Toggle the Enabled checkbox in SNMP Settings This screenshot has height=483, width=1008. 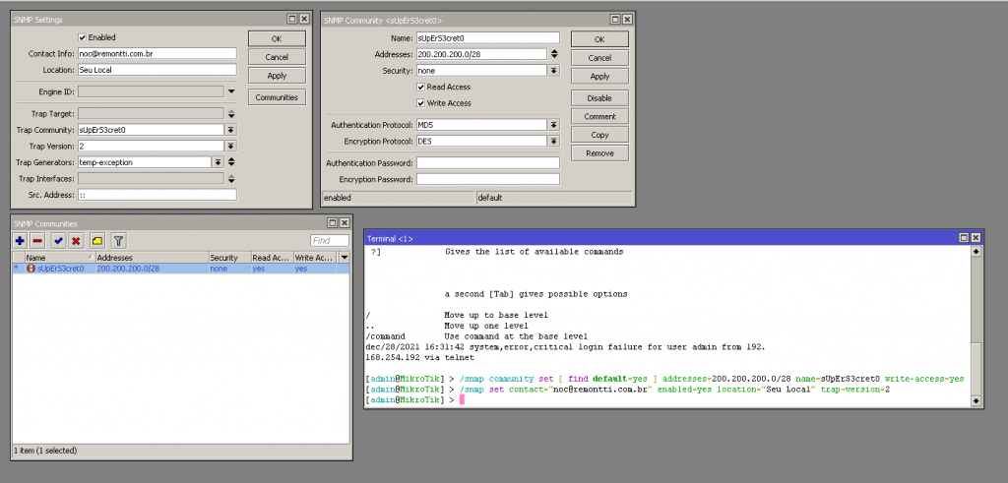pos(83,37)
